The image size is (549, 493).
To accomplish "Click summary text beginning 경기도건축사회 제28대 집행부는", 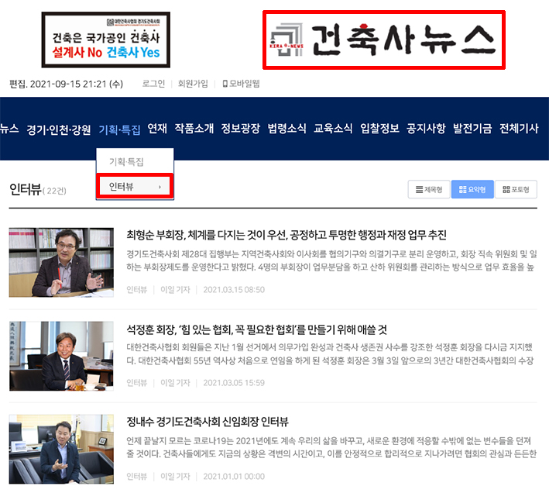I will pyautogui.click(x=331, y=260).
